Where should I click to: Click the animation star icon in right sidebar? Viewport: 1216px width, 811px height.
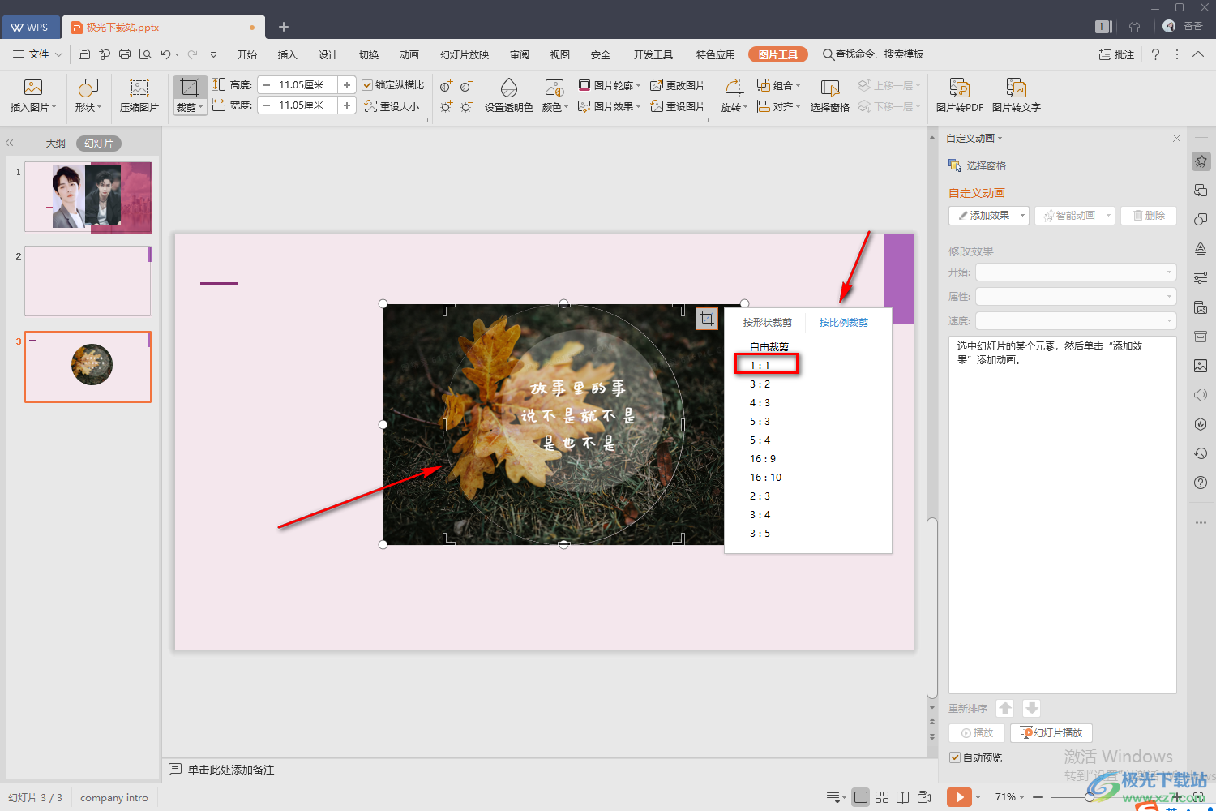pos(1201,161)
